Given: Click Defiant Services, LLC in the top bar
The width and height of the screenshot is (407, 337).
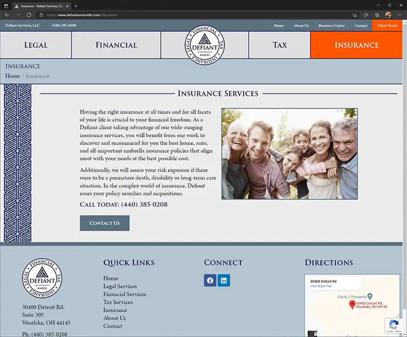Looking at the screenshot, I should (x=22, y=25).
